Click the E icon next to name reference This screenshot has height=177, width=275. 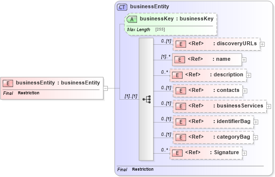coord(180,60)
